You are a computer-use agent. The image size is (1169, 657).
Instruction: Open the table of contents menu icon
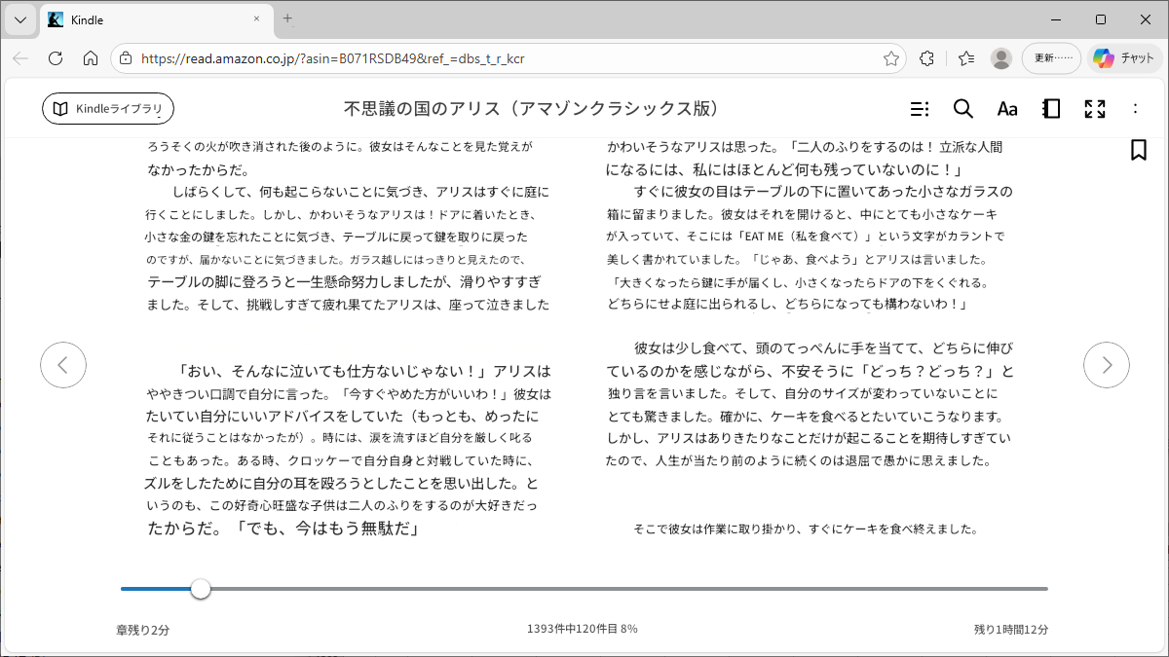coord(919,109)
